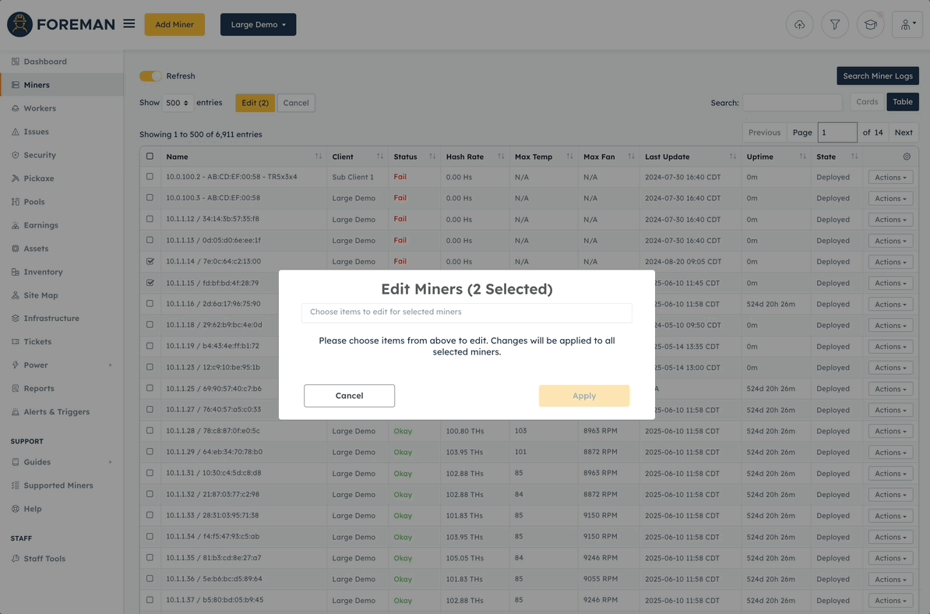
Task: Click the Apply button in dialog
Action: point(583,396)
